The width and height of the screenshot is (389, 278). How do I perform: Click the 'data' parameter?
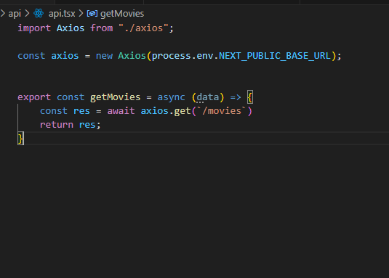click(x=208, y=97)
